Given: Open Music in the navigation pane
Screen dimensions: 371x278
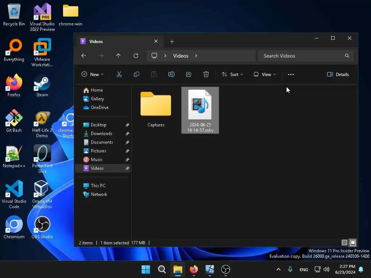Looking at the screenshot, I should 103,160.
